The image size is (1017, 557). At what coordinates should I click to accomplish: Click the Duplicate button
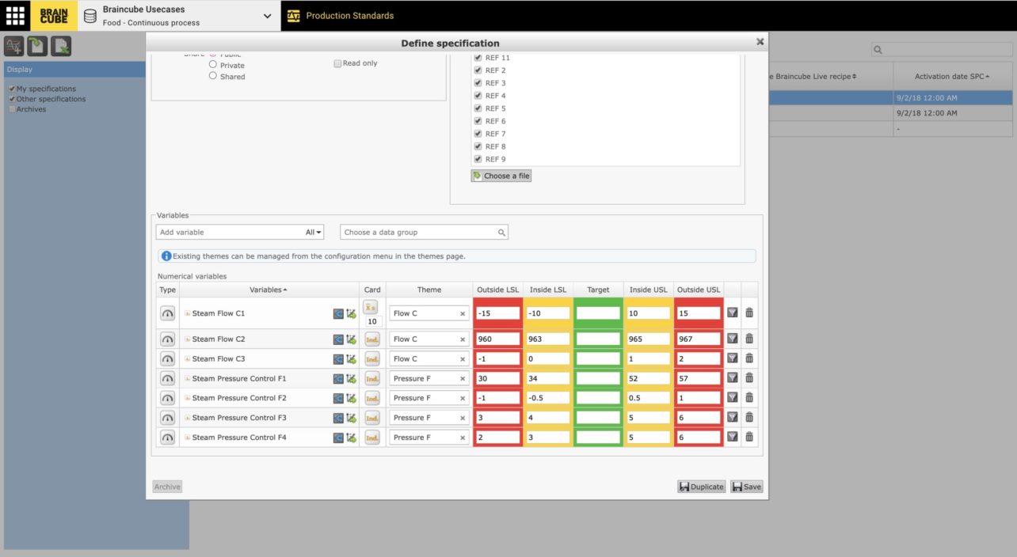coord(701,487)
